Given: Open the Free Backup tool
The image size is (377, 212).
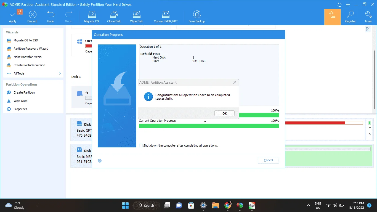Looking at the screenshot, I should point(197,17).
